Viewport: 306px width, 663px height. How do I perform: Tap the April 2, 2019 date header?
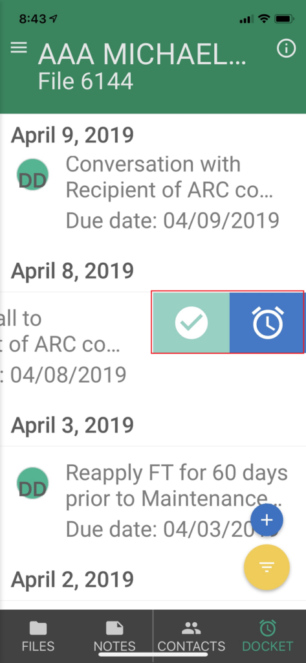tap(72, 579)
